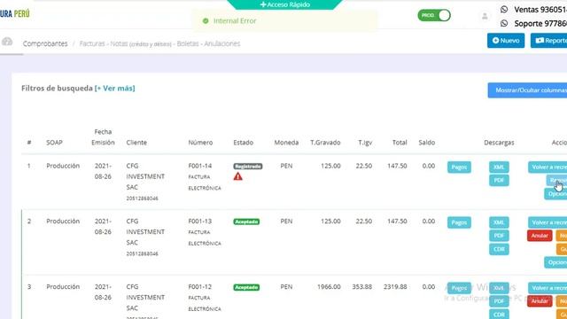Click the red warning icon on F001-14
Screen dimensions: 567x319
pyautogui.click(x=238, y=176)
